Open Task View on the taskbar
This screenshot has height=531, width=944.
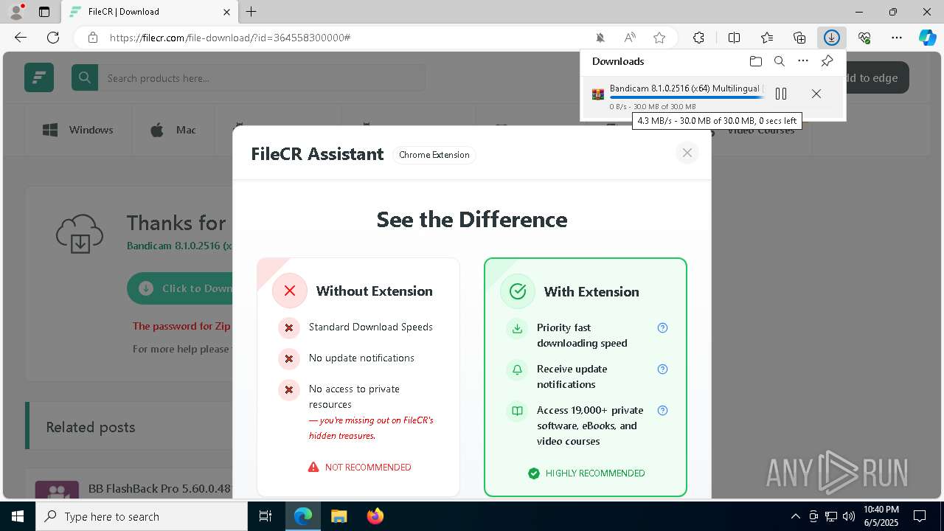(265, 516)
